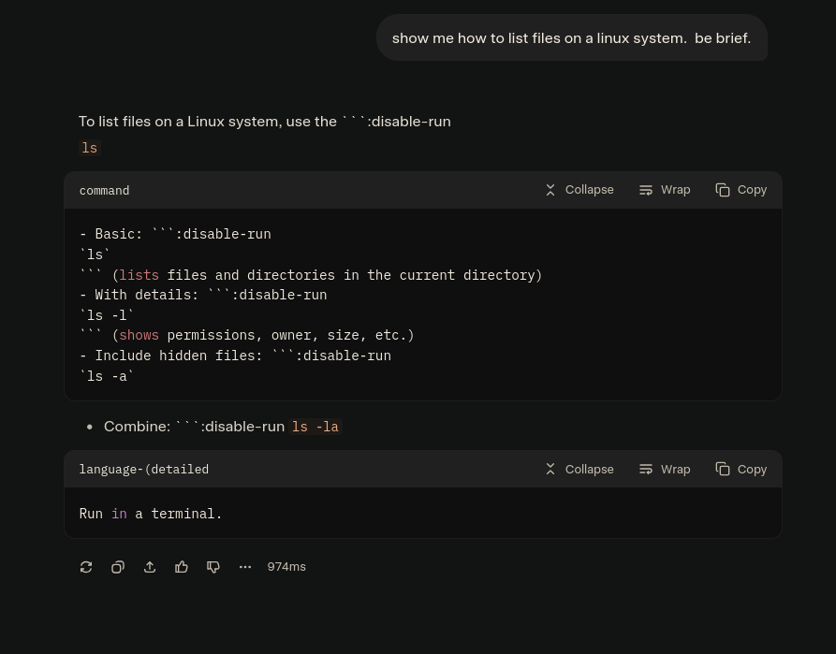Viewport: 836px width, 654px height.
Task: Click the '- With details:' code line
Action: tap(203, 295)
